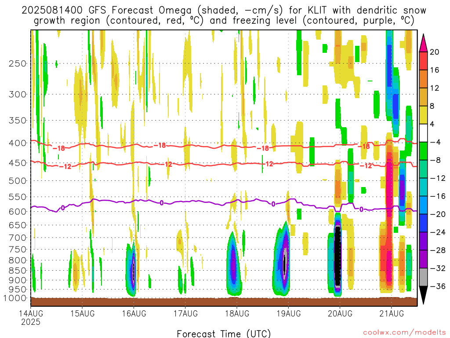Screen dimensions: 450x338
Task: Click the 16AUG date label
Action: coord(134,313)
